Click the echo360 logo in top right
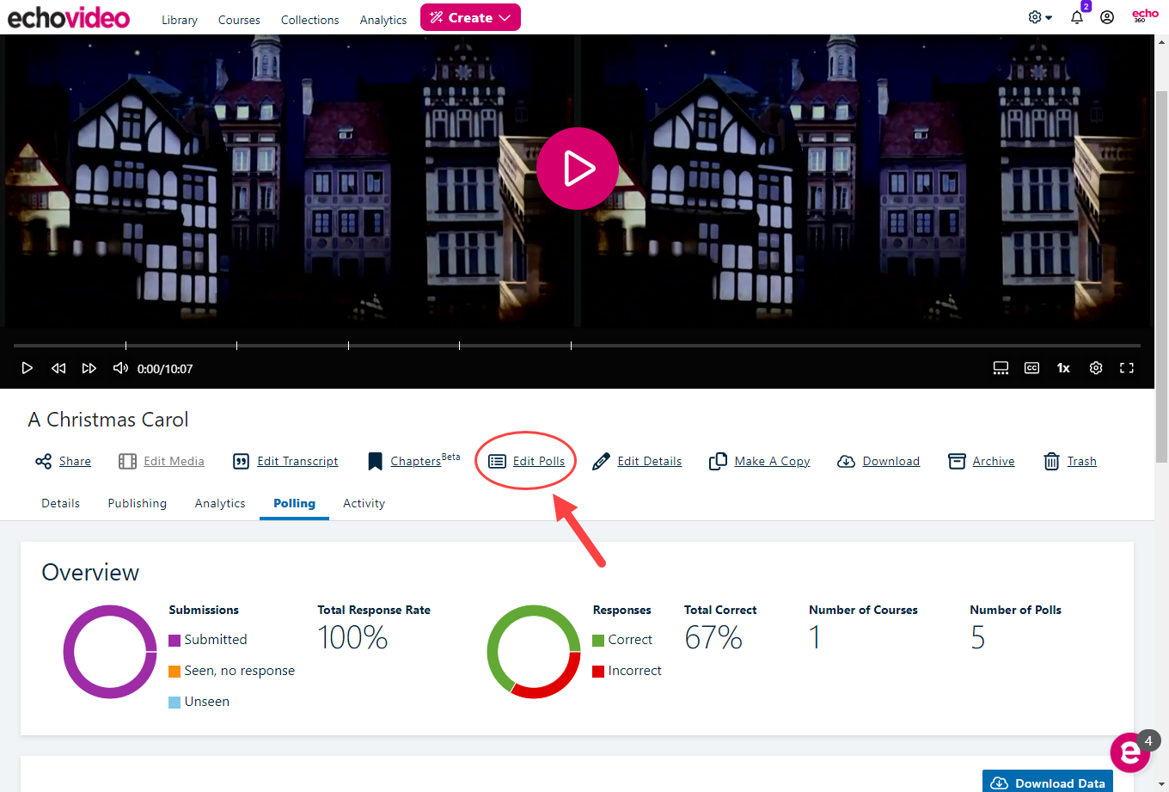This screenshot has height=792, width=1169. click(x=1145, y=15)
